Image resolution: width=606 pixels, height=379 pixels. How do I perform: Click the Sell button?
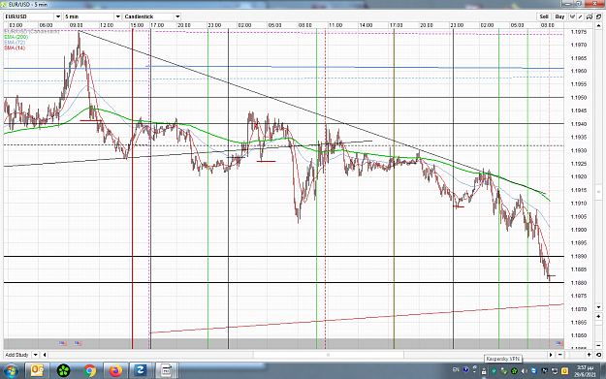click(x=544, y=16)
